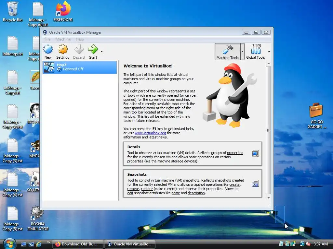This screenshot has width=333, height=249.
Task: Switch to Download_Old_Buil... taskbar button
Action: coord(78,244)
